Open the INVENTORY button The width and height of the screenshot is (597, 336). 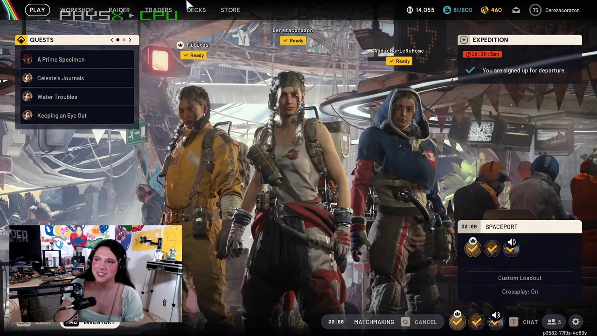click(x=99, y=322)
